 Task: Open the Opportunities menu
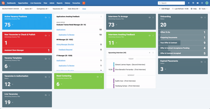pos(23,3)
